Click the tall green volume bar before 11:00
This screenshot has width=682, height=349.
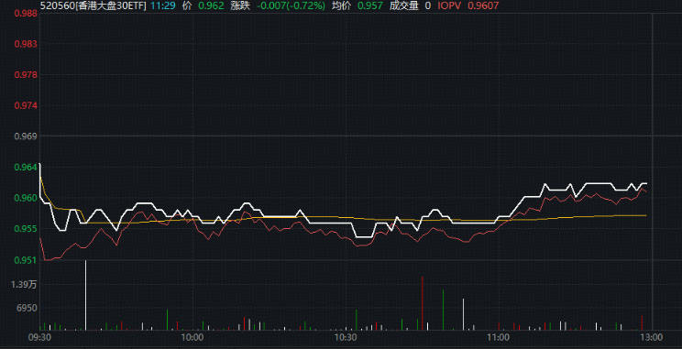click(x=444, y=310)
